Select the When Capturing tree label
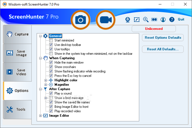This screenshot has height=128, width=192. [62, 58]
